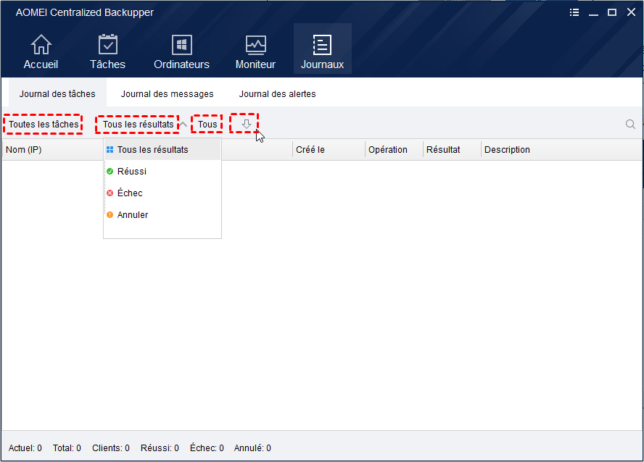Open the title bar menu list icon

[x=574, y=12]
